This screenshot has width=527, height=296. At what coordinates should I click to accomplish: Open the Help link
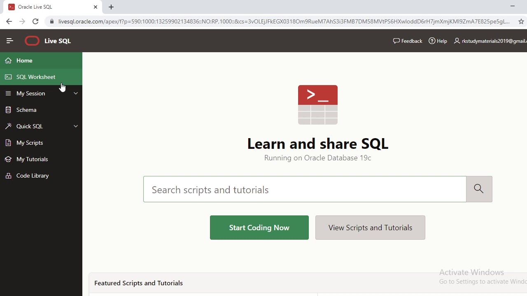pyautogui.click(x=438, y=41)
